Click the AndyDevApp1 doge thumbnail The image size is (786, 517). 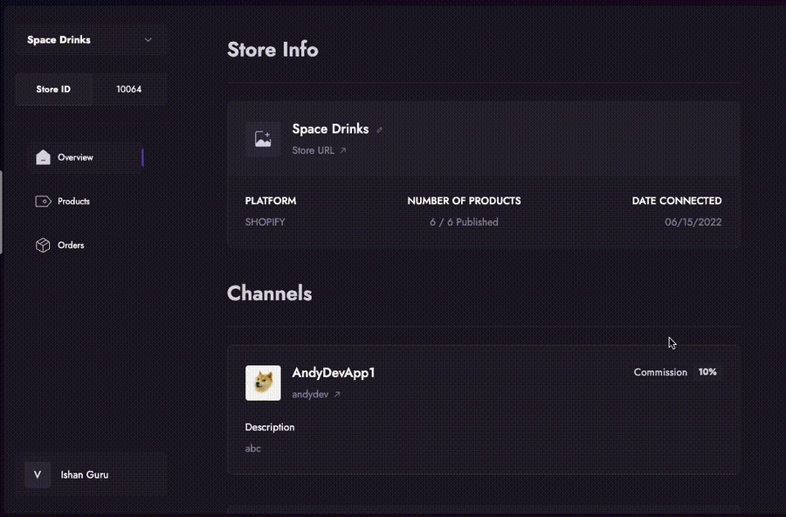point(263,383)
